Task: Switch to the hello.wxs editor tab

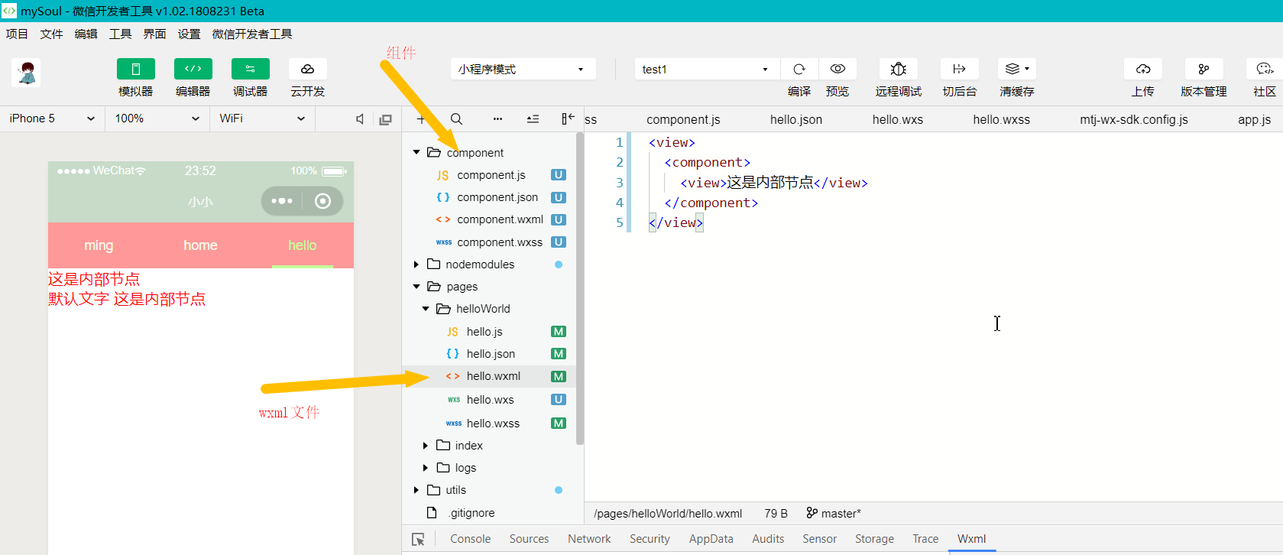Action: click(898, 119)
